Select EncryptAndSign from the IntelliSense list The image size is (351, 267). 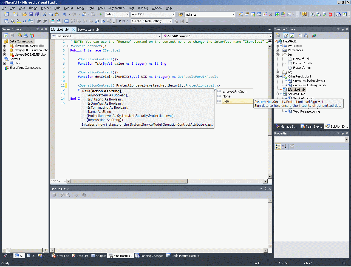click(x=234, y=91)
